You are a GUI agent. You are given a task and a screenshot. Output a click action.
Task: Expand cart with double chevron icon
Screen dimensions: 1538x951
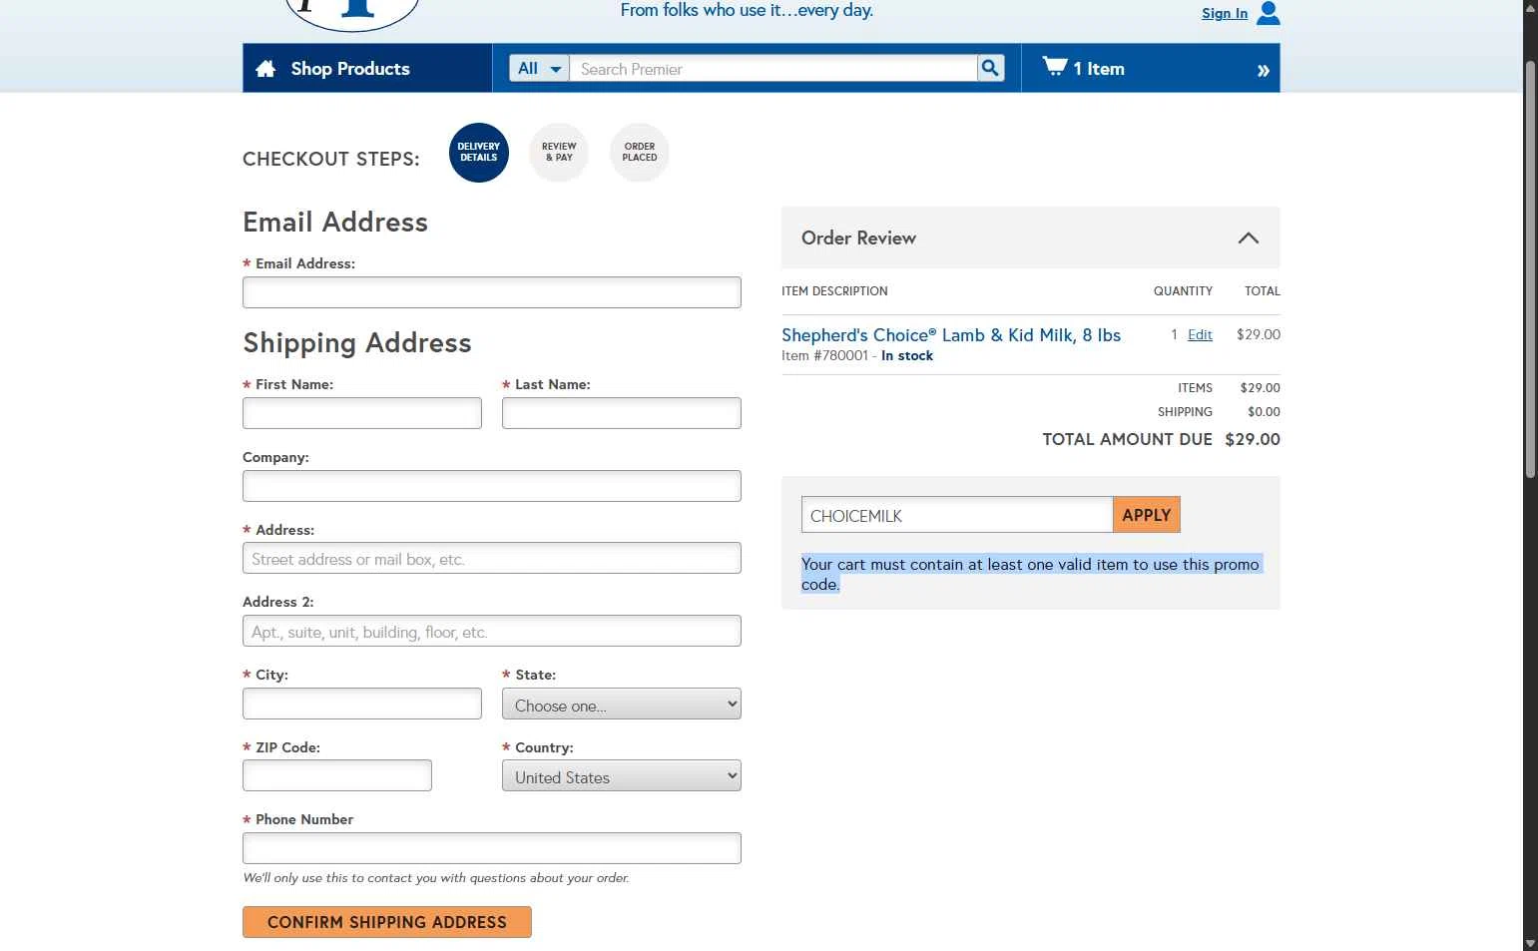(1263, 70)
